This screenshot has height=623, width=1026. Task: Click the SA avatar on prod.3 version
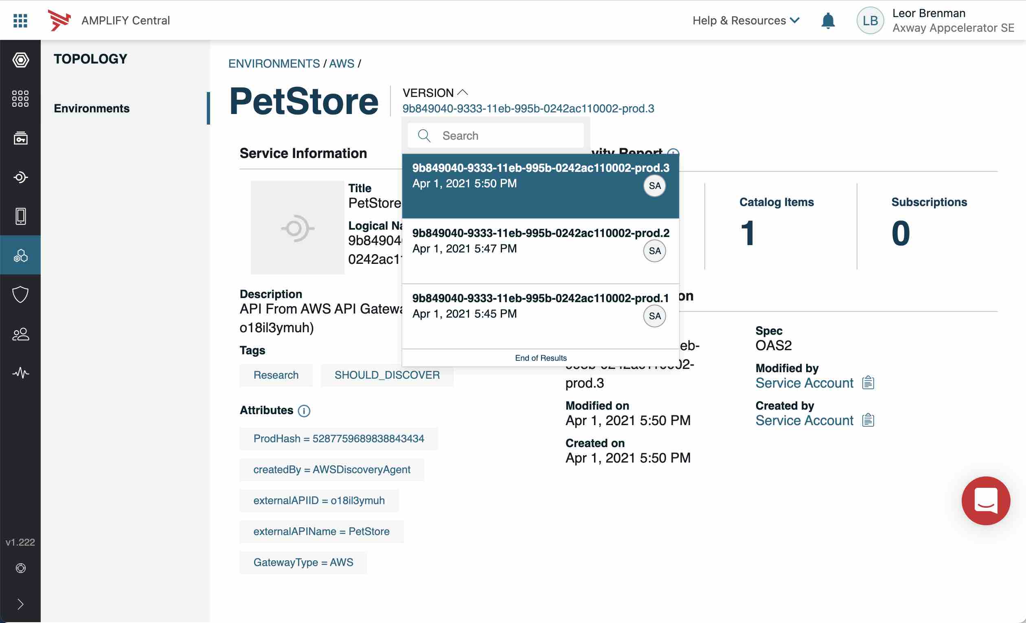[655, 186]
